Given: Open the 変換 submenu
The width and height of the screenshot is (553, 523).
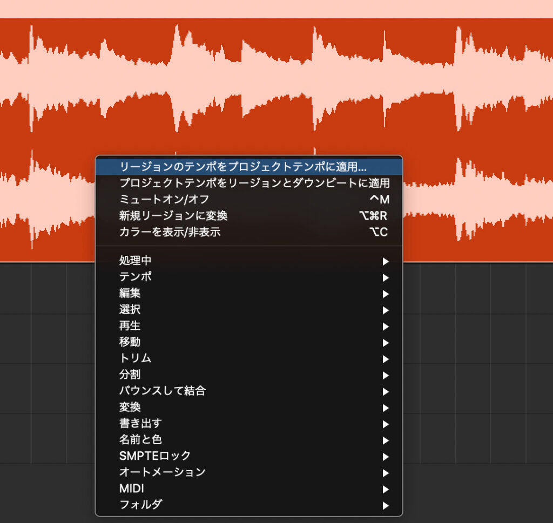Looking at the screenshot, I should [249, 407].
